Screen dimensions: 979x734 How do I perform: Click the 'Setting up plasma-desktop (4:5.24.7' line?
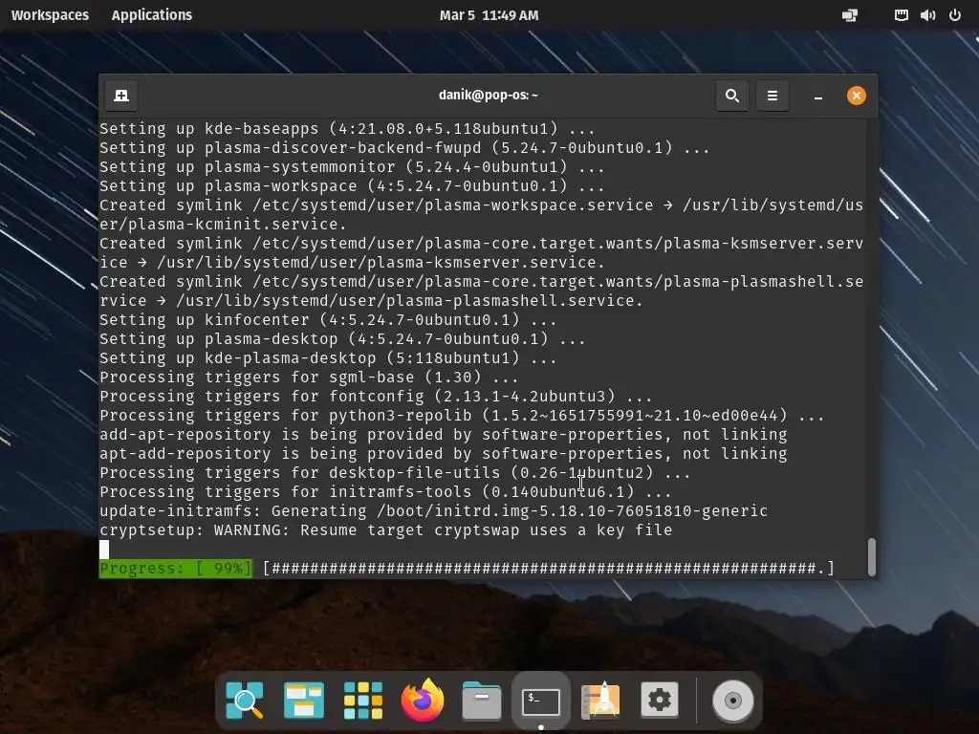click(x=343, y=339)
